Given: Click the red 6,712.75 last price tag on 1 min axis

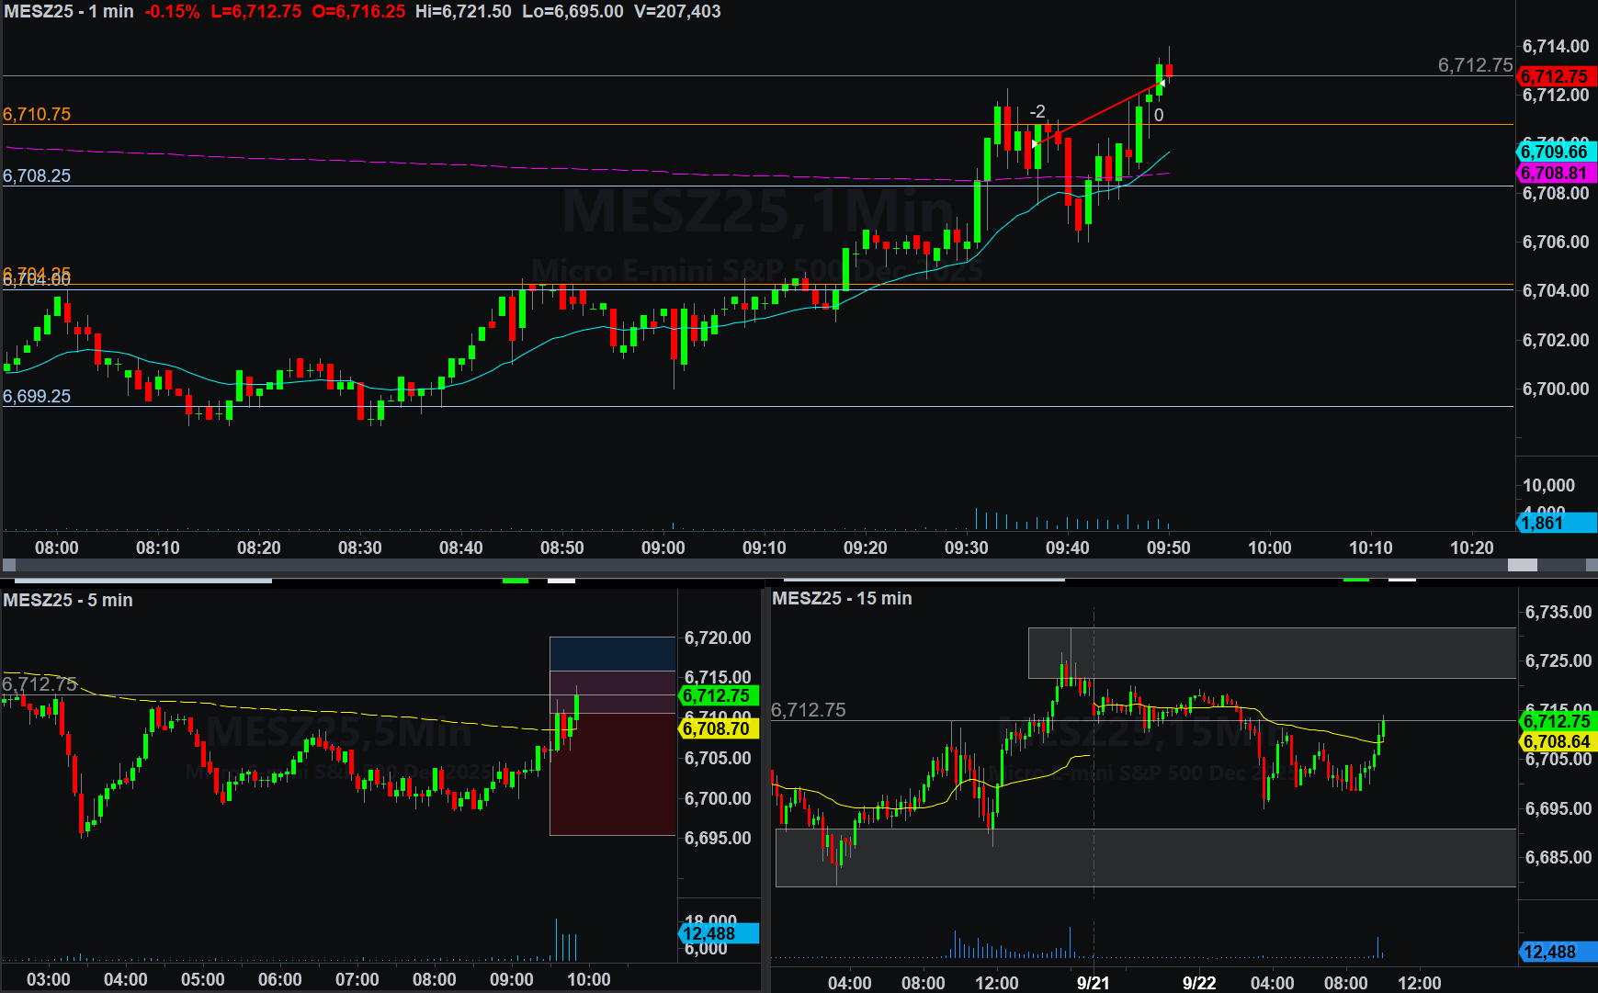Looking at the screenshot, I should (1555, 76).
